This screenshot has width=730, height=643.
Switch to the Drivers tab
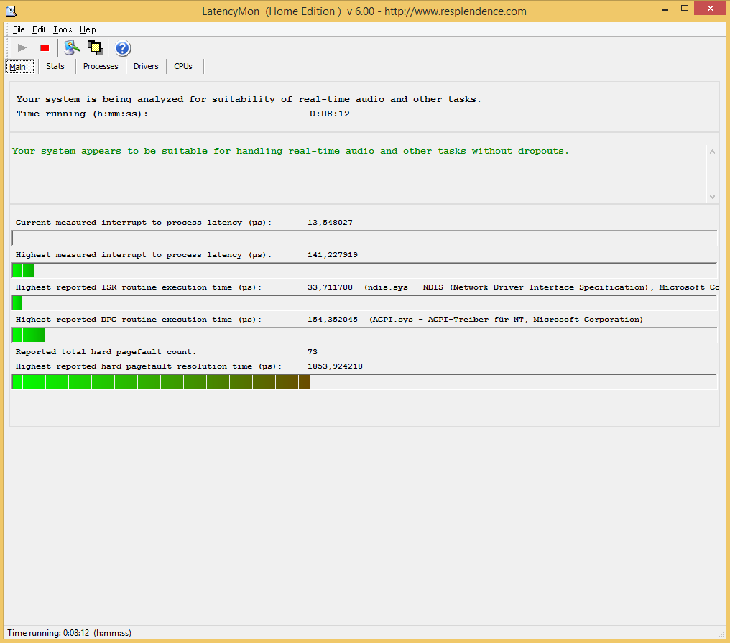pyautogui.click(x=146, y=66)
